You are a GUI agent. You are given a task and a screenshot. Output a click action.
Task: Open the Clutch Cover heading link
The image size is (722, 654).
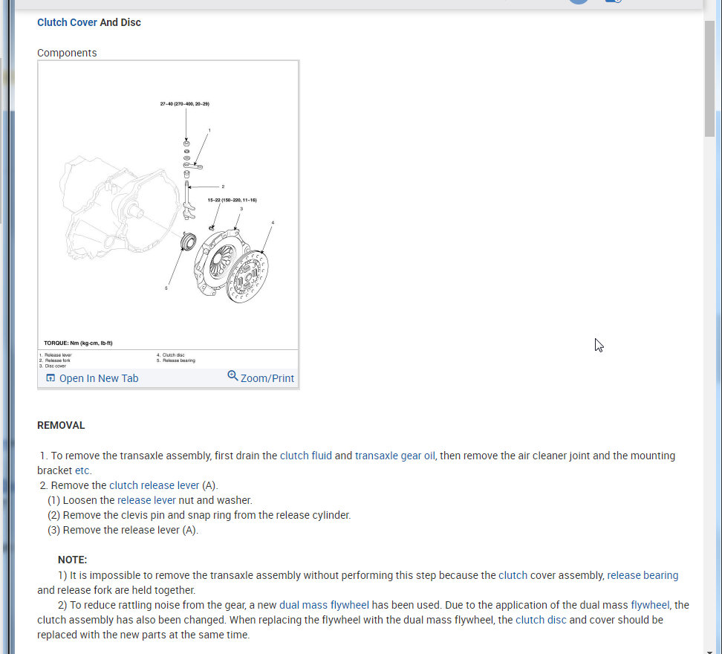tap(68, 22)
